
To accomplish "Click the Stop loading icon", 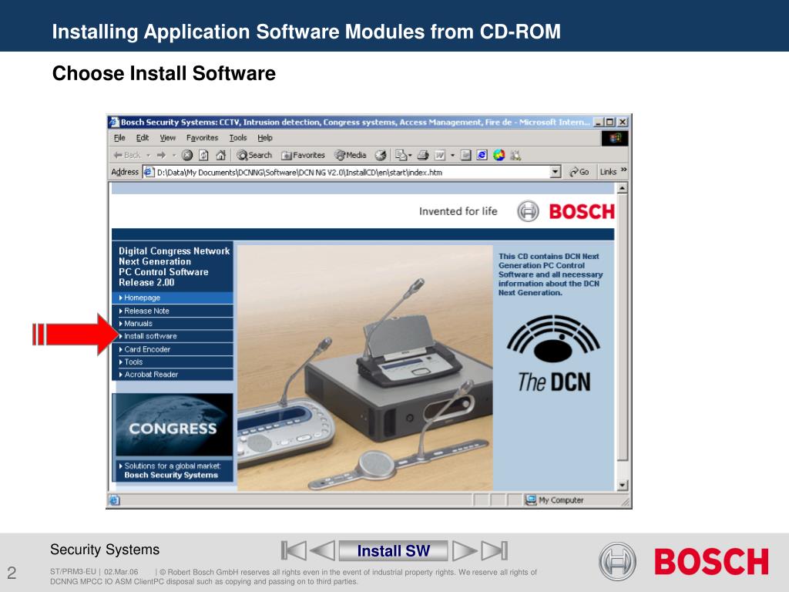I will (187, 155).
